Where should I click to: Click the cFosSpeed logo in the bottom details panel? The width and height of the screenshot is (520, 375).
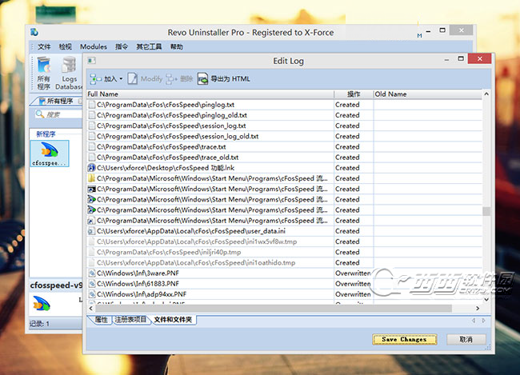[42, 303]
